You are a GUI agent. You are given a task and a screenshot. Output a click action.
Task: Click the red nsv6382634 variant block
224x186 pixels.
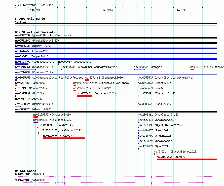pyautogui.click(x=192, y=69)
